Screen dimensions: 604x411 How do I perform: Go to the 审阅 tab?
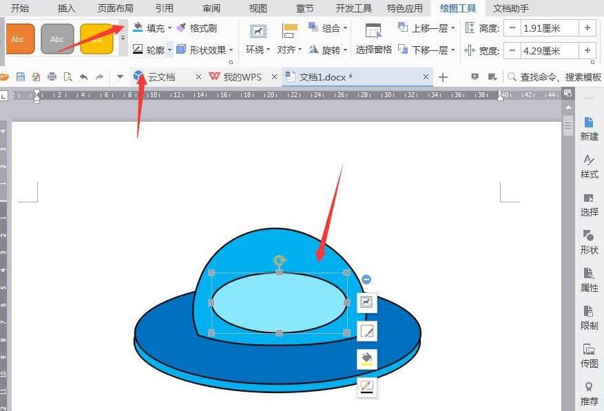pos(211,8)
